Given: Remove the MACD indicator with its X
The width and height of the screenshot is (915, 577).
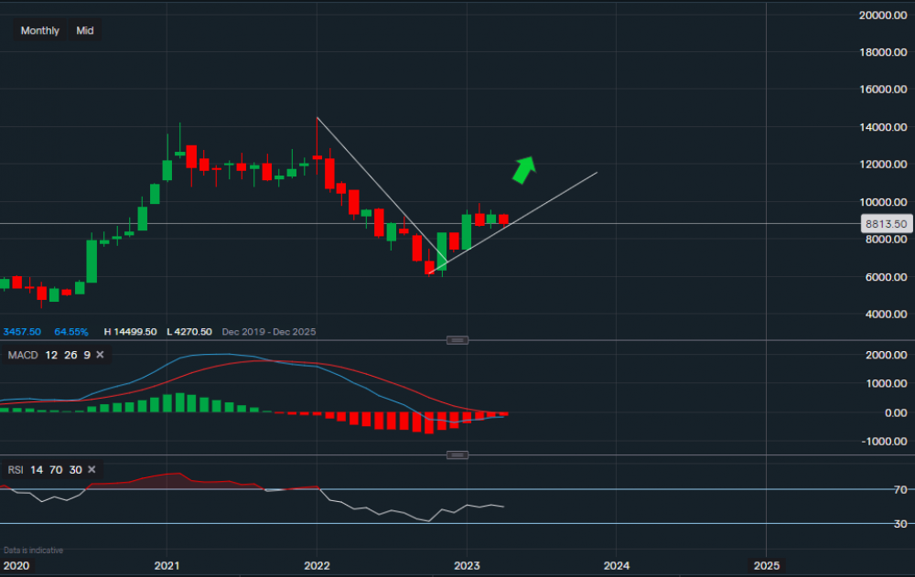Looking at the screenshot, I should pyautogui.click(x=100, y=355).
